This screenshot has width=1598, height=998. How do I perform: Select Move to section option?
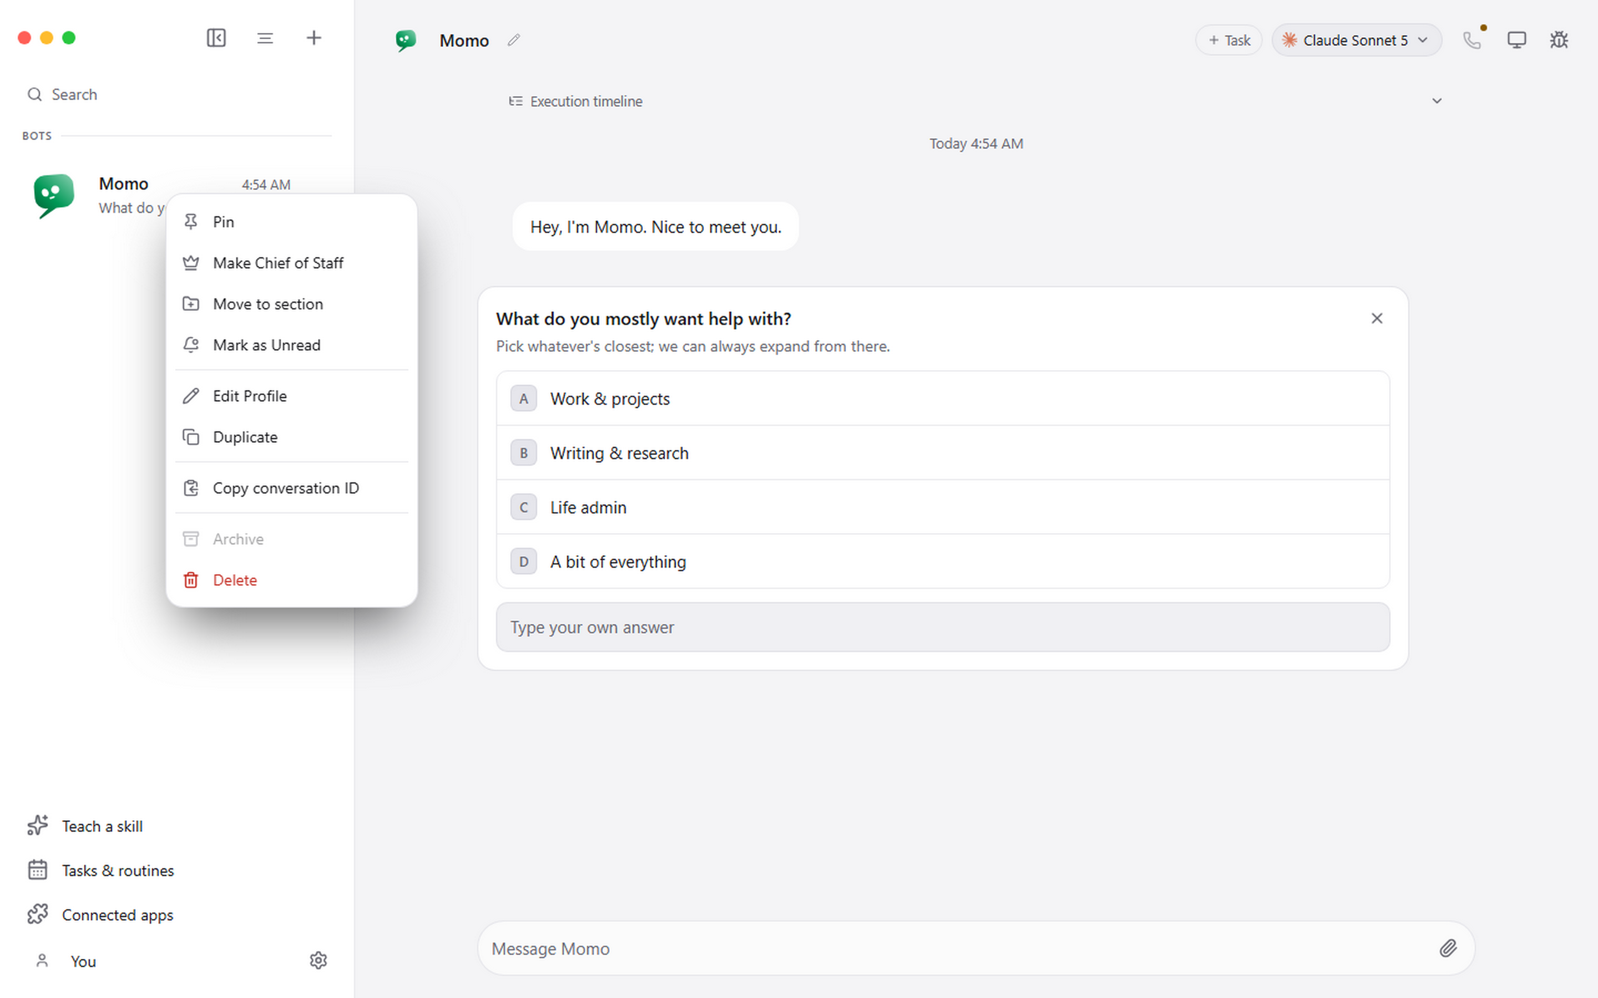coord(292,304)
